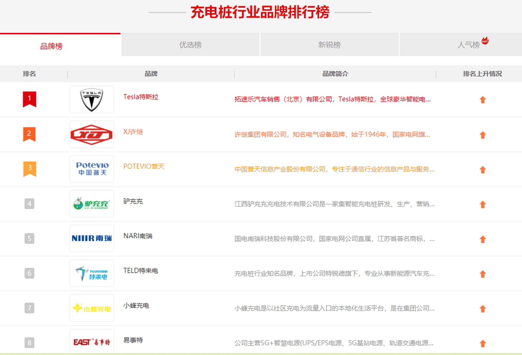Screen dimensions: 522x355
Task: Open the 小蜂充电是以社区充电 description text
Action: (334, 309)
